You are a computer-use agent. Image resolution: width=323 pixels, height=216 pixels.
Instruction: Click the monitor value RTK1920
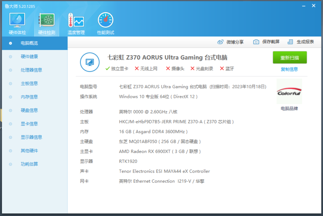pyautogui.click(x=128, y=161)
